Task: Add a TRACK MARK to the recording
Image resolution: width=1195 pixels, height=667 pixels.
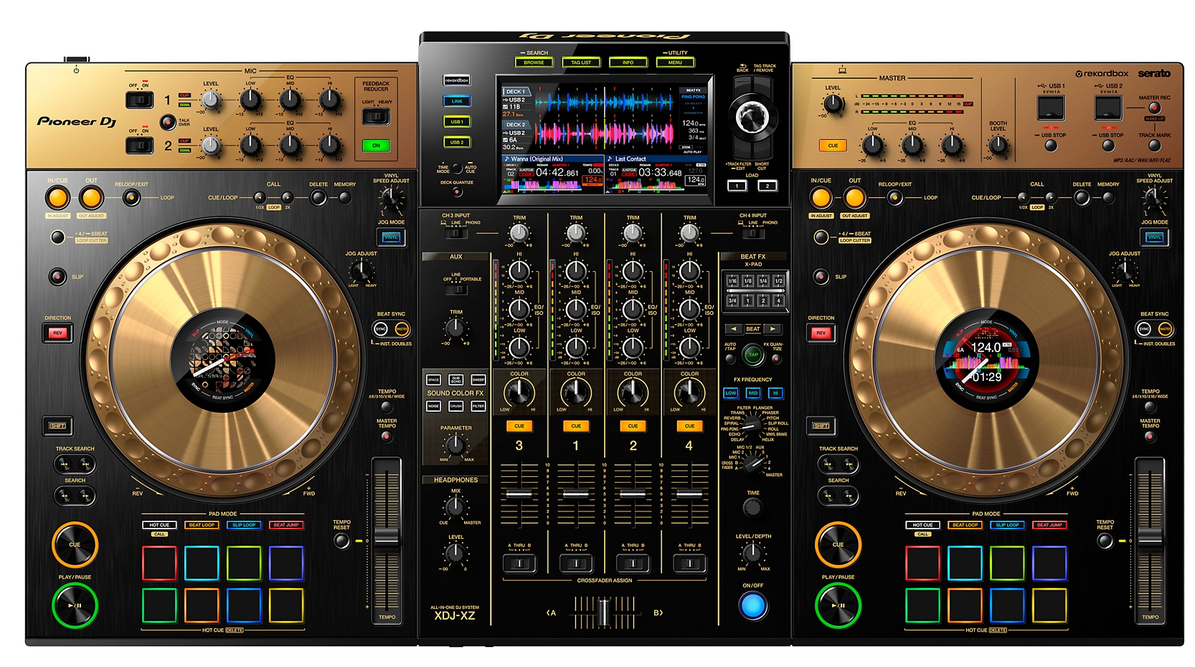Action: click(1154, 146)
